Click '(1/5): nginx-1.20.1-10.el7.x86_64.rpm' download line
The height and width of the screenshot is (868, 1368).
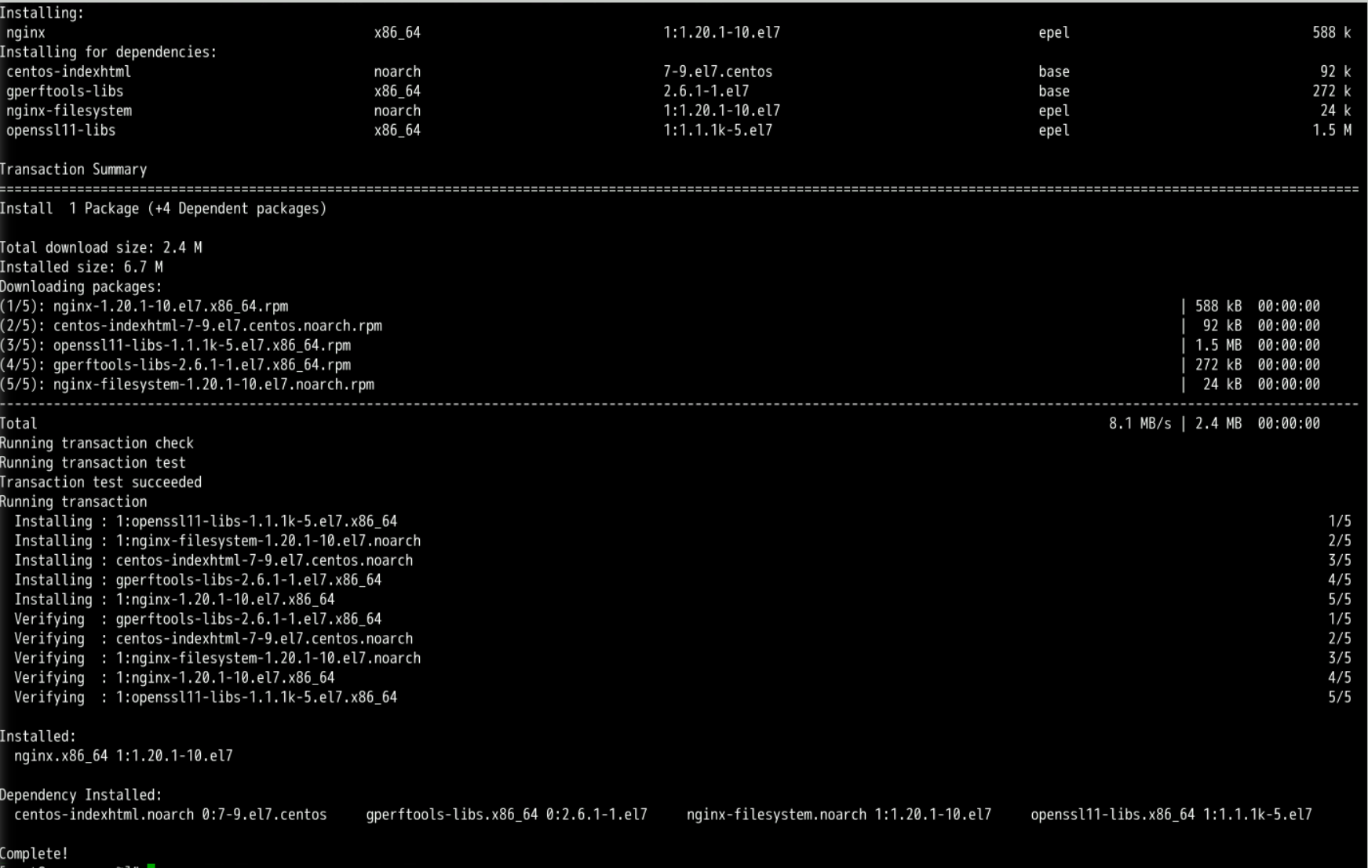point(144,306)
